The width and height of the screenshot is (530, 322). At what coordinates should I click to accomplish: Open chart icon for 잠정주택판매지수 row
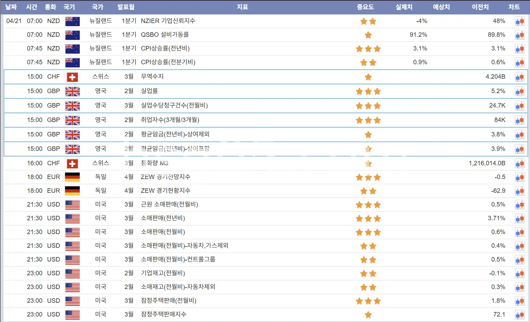pyautogui.click(x=519, y=315)
